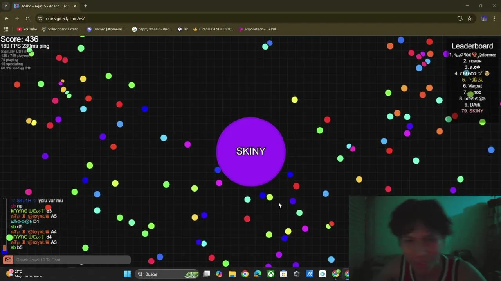The height and width of the screenshot is (281, 501).
Task: Open Microsoft Store from taskbar
Action: [284, 274]
